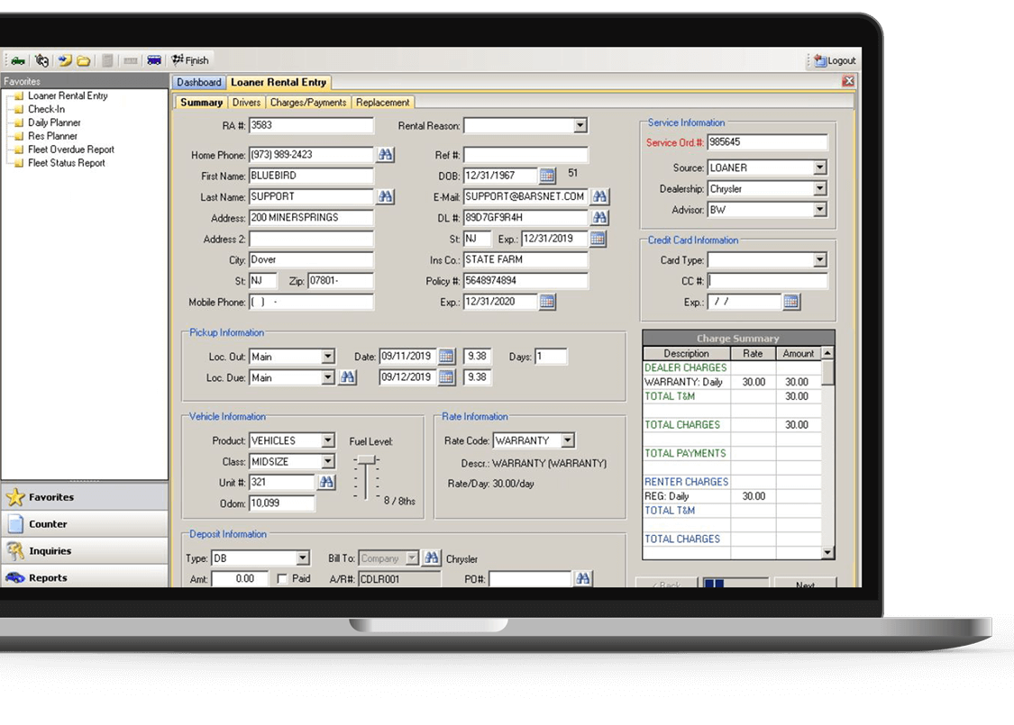The width and height of the screenshot is (1014, 725).
Task: Open Loaner Rental Entry in Favorites tree
Action: pyautogui.click(x=68, y=95)
